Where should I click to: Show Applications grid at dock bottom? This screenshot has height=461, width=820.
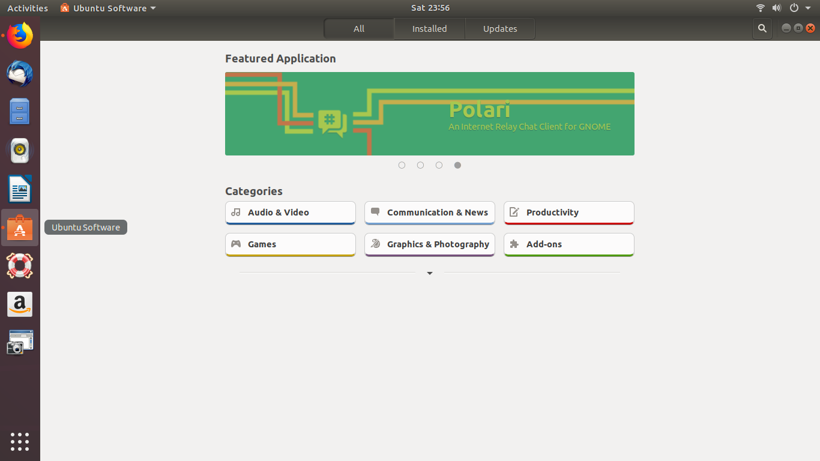point(20,441)
